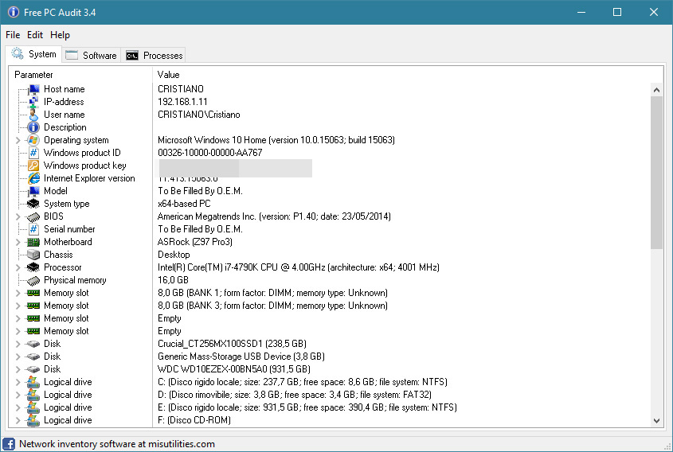
Task: Click the Host name computer icon
Action: tap(33, 89)
